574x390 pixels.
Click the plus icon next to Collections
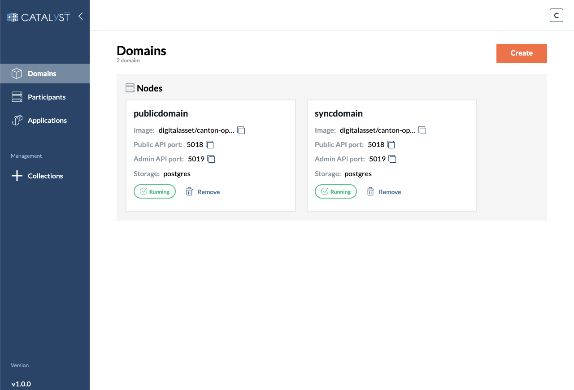[x=17, y=176]
